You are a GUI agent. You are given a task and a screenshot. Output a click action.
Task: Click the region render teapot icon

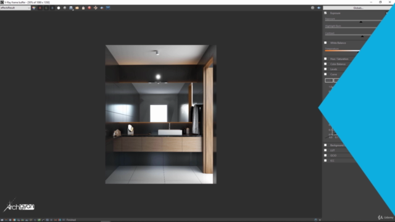[x=102, y=8]
